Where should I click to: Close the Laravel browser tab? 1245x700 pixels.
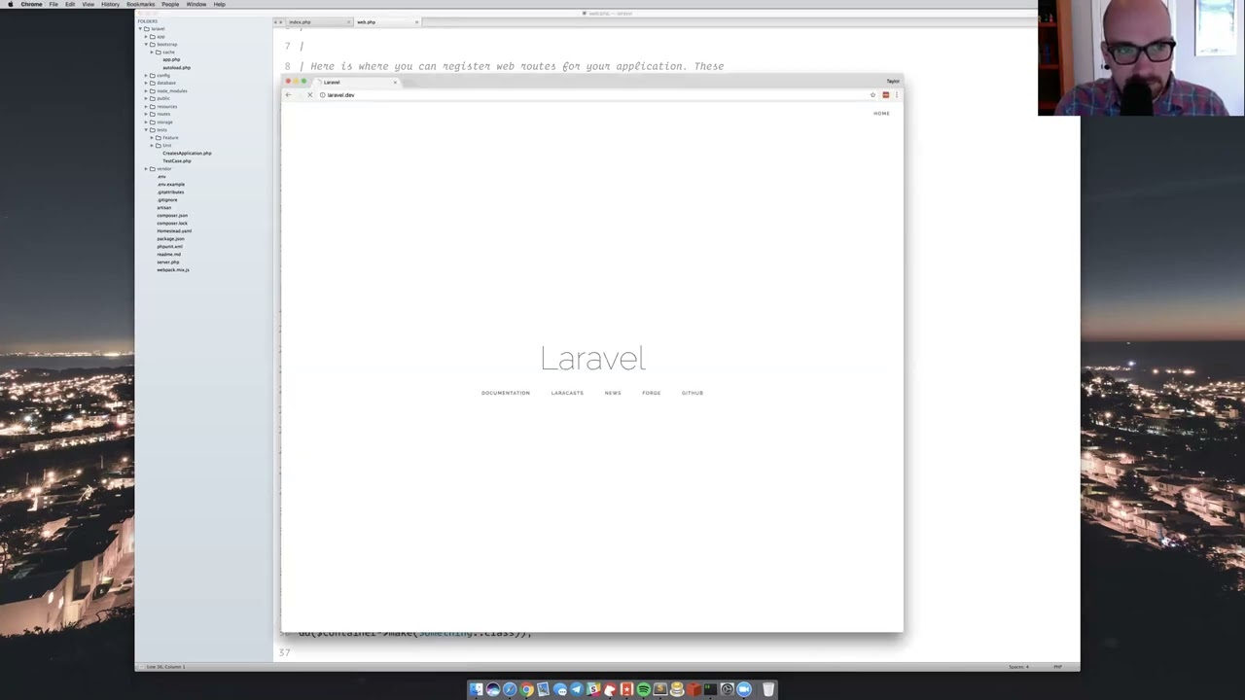pos(395,82)
